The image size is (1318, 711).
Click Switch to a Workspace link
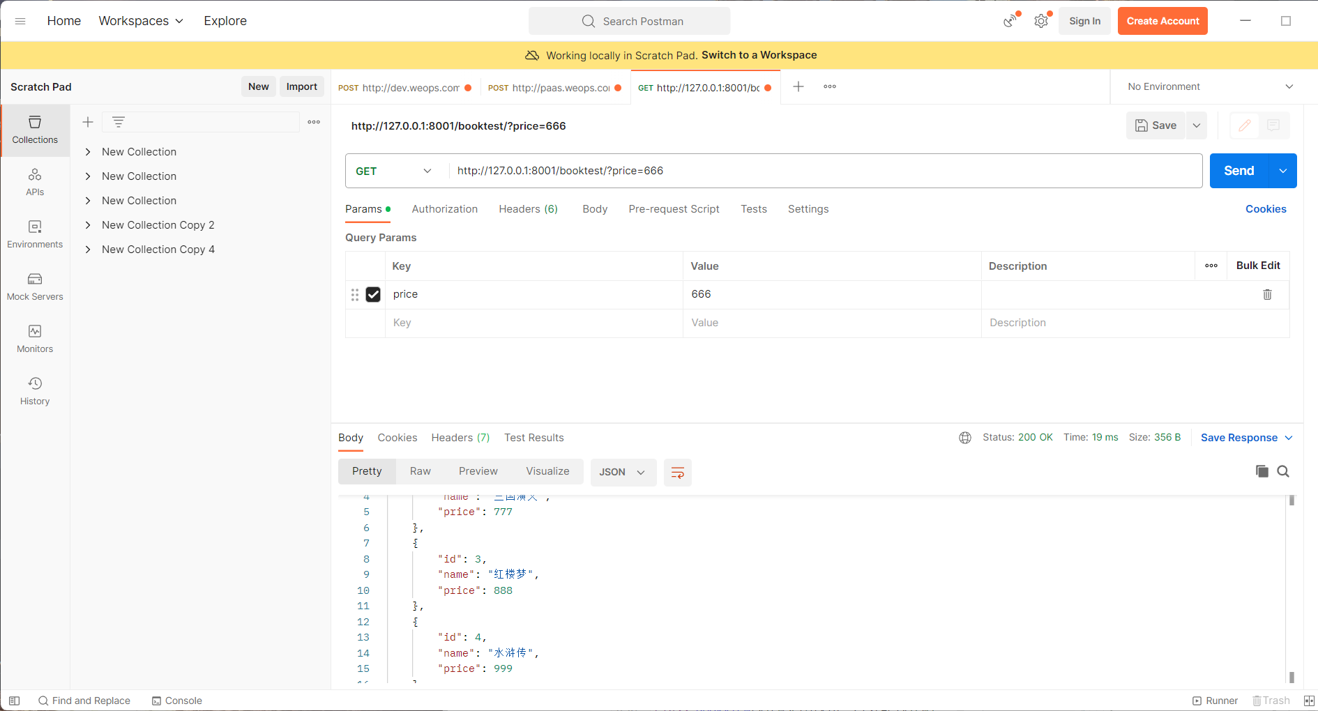click(759, 55)
